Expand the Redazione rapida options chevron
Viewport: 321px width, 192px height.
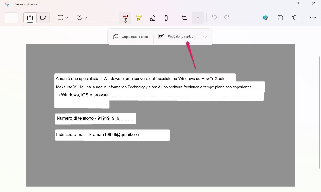(205, 37)
